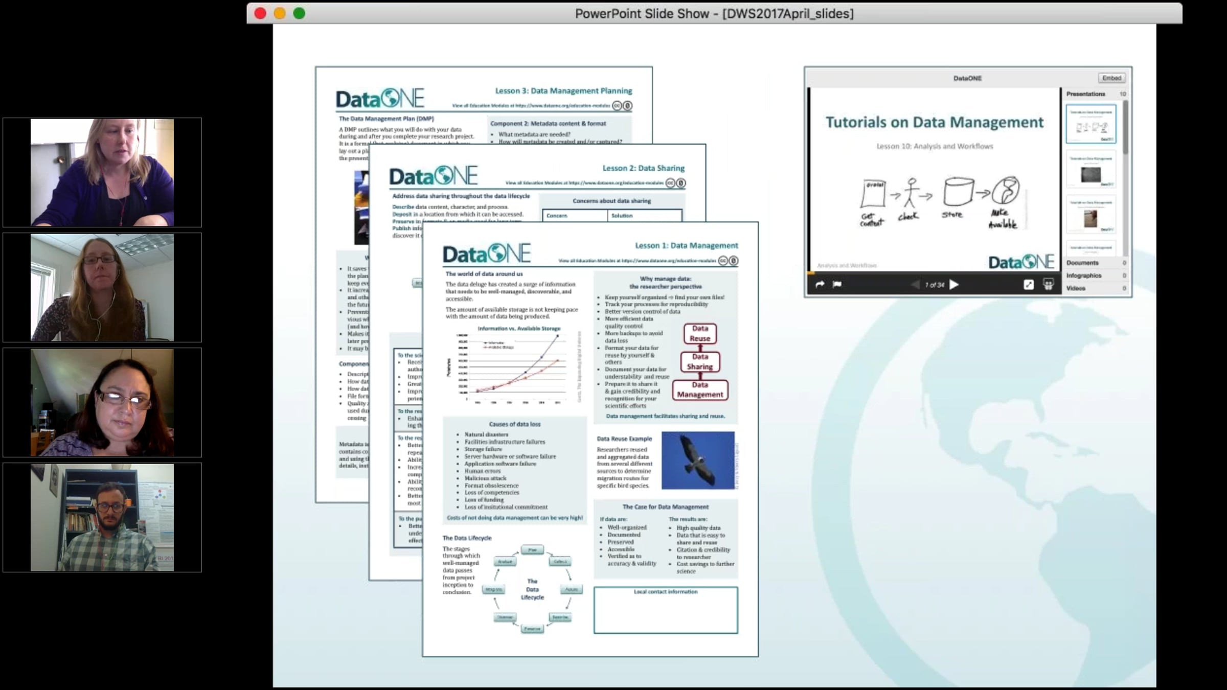Click the share arrow icon in player
The width and height of the screenshot is (1227, 690).
point(820,285)
